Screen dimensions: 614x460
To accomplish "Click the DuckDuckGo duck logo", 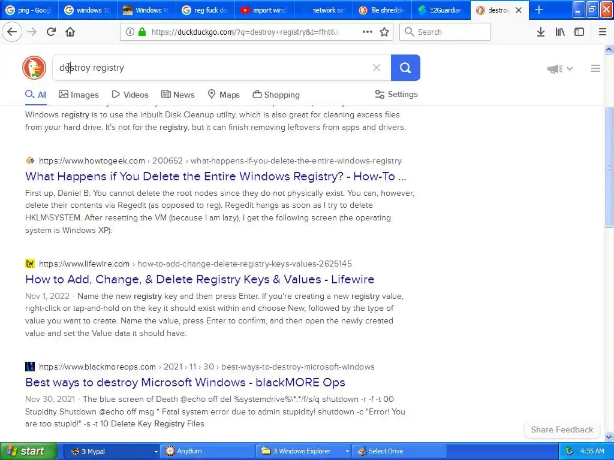I will [34, 68].
